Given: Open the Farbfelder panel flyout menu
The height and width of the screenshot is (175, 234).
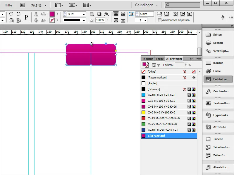Looking at the screenshot, I should tap(199, 59).
